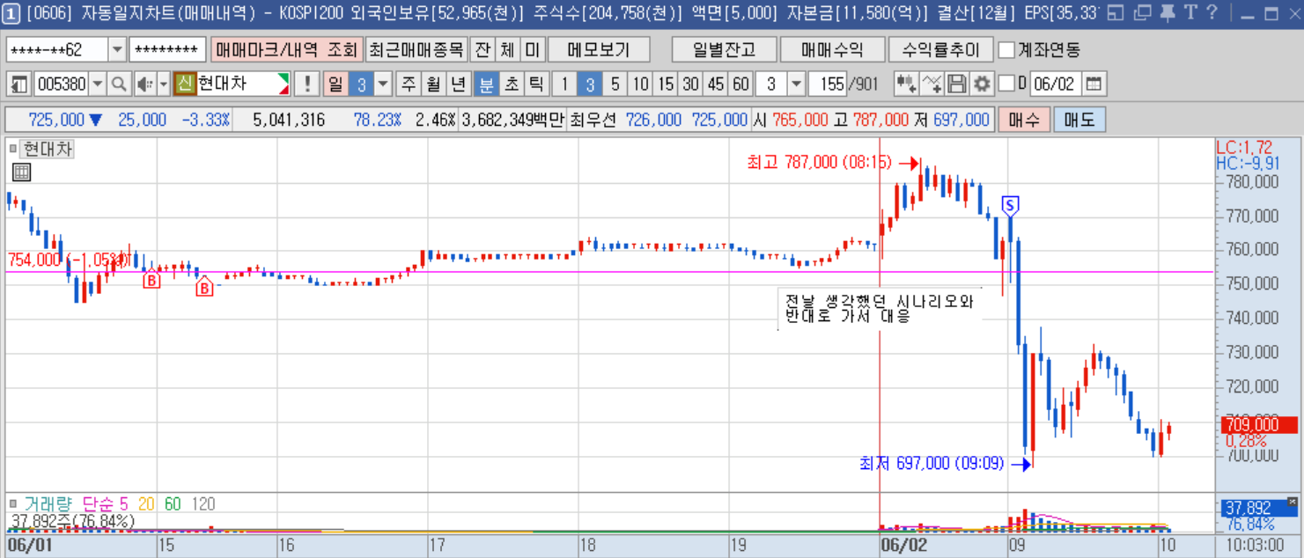Click 일별잔고 daily balance button
This screenshot has width=1304, height=558.
click(724, 49)
